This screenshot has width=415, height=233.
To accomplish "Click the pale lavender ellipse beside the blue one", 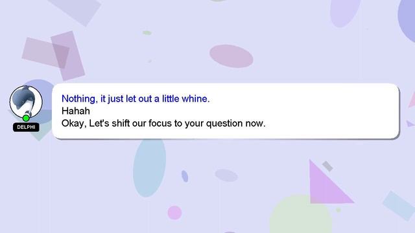I will click(x=226, y=175).
